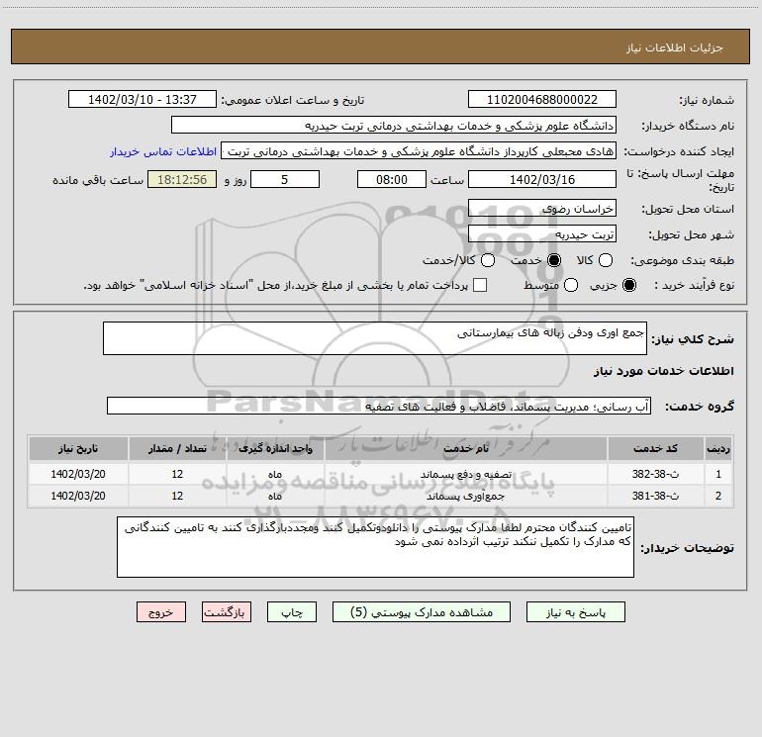The width and height of the screenshot is (762, 737).
Task: Open مشاهده مدارک پیوستی (5) button
Action: click(x=422, y=612)
